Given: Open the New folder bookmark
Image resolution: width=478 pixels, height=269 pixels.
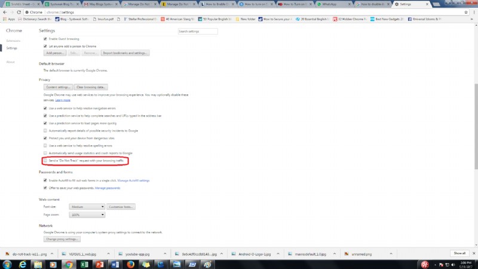Looking at the screenshot, I should (x=246, y=19).
